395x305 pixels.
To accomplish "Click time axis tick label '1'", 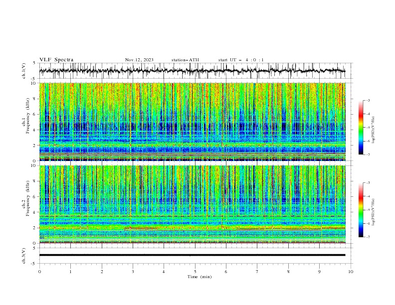I will [70, 272].
